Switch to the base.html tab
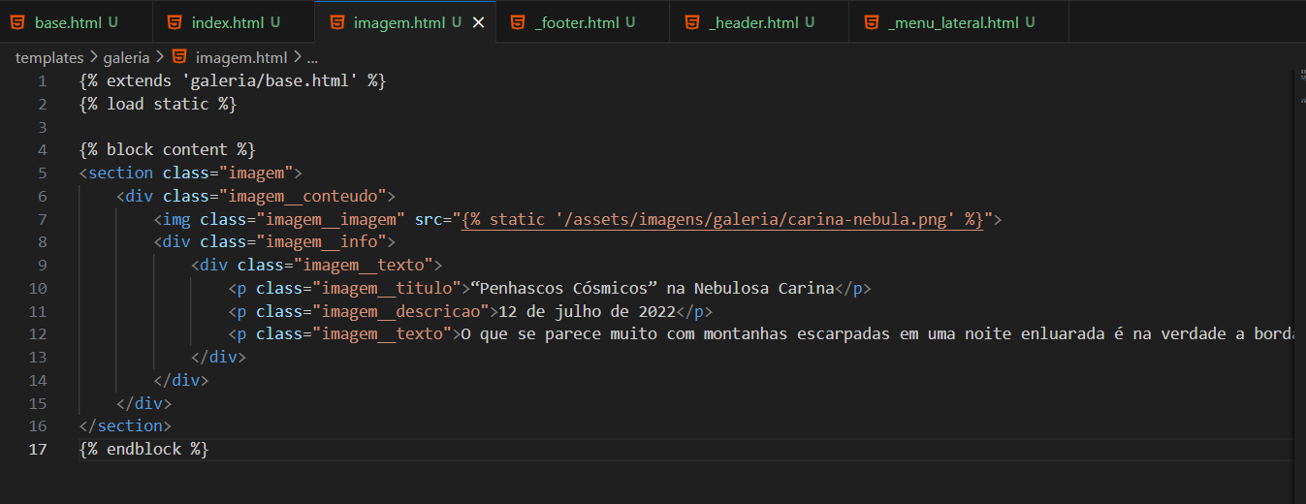Image resolution: width=1306 pixels, height=504 pixels. 76,22
